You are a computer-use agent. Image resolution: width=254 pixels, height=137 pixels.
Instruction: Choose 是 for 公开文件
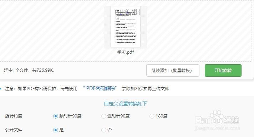55,130
